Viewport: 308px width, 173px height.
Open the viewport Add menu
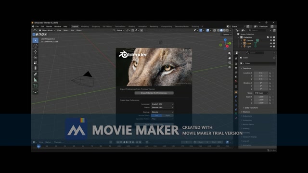click(72, 30)
